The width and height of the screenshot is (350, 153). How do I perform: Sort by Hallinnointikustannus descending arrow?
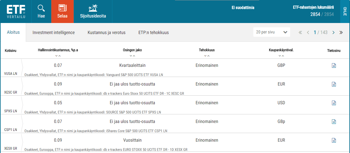pos(56,56)
